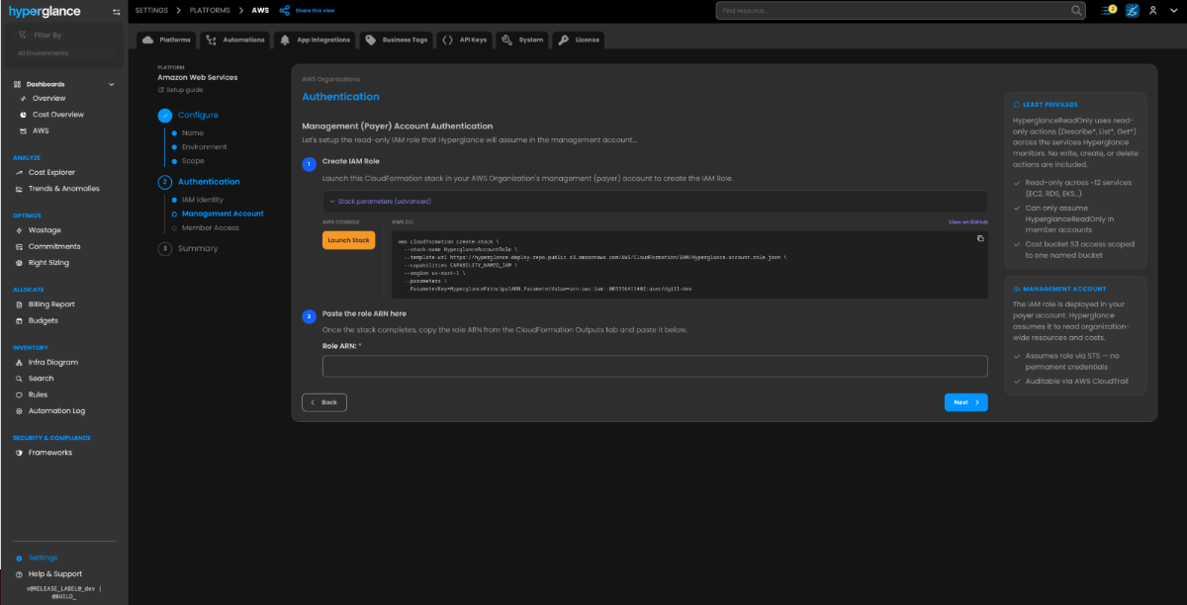Click the Budgets icon

coord(18,320)
